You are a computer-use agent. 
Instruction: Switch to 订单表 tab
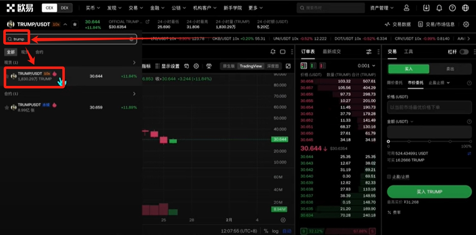tap(308, 52)
